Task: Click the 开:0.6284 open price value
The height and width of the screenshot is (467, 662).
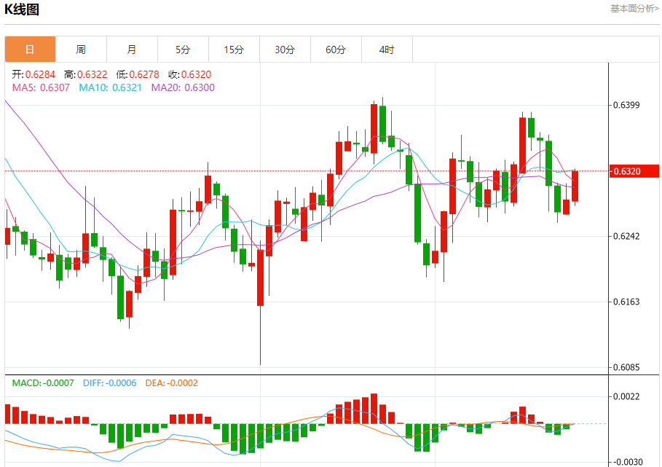Action: [x=34, y=74]
